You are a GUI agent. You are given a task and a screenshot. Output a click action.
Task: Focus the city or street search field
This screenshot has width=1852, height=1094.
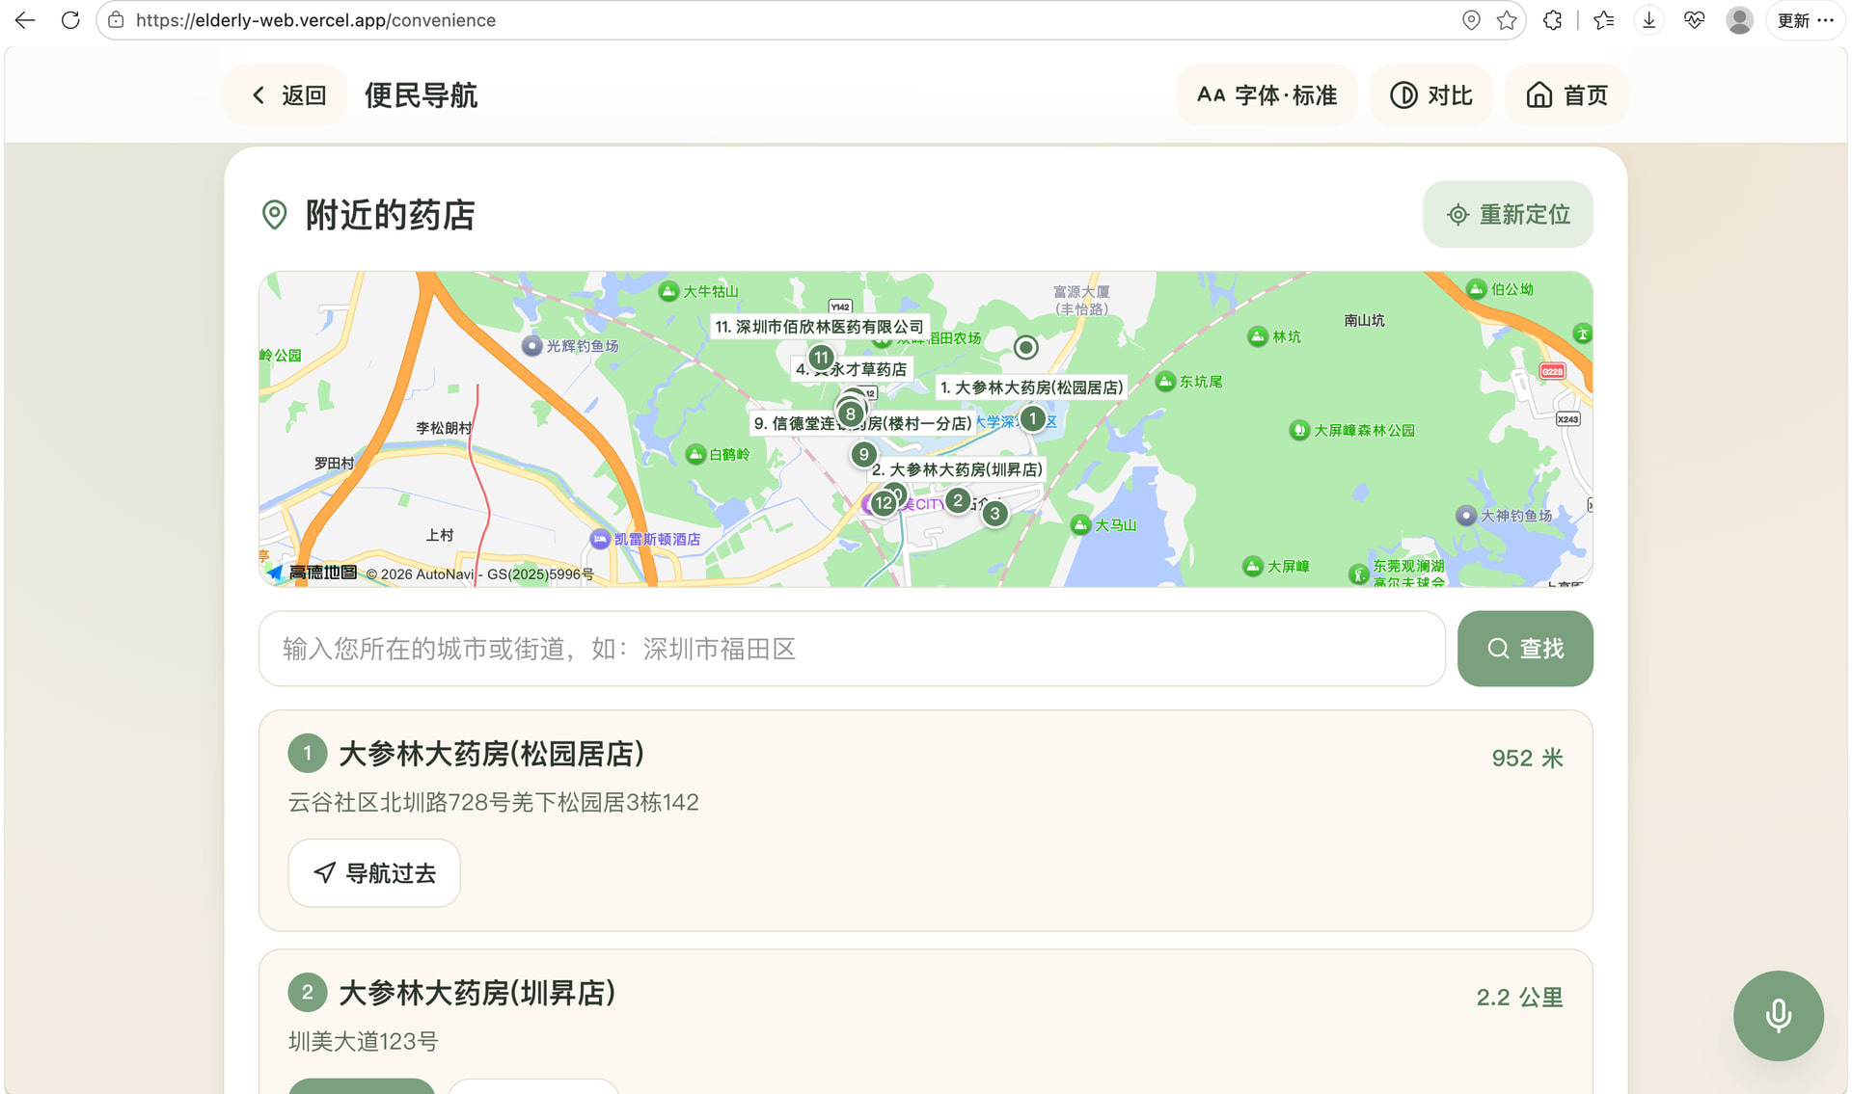(852, 649)
